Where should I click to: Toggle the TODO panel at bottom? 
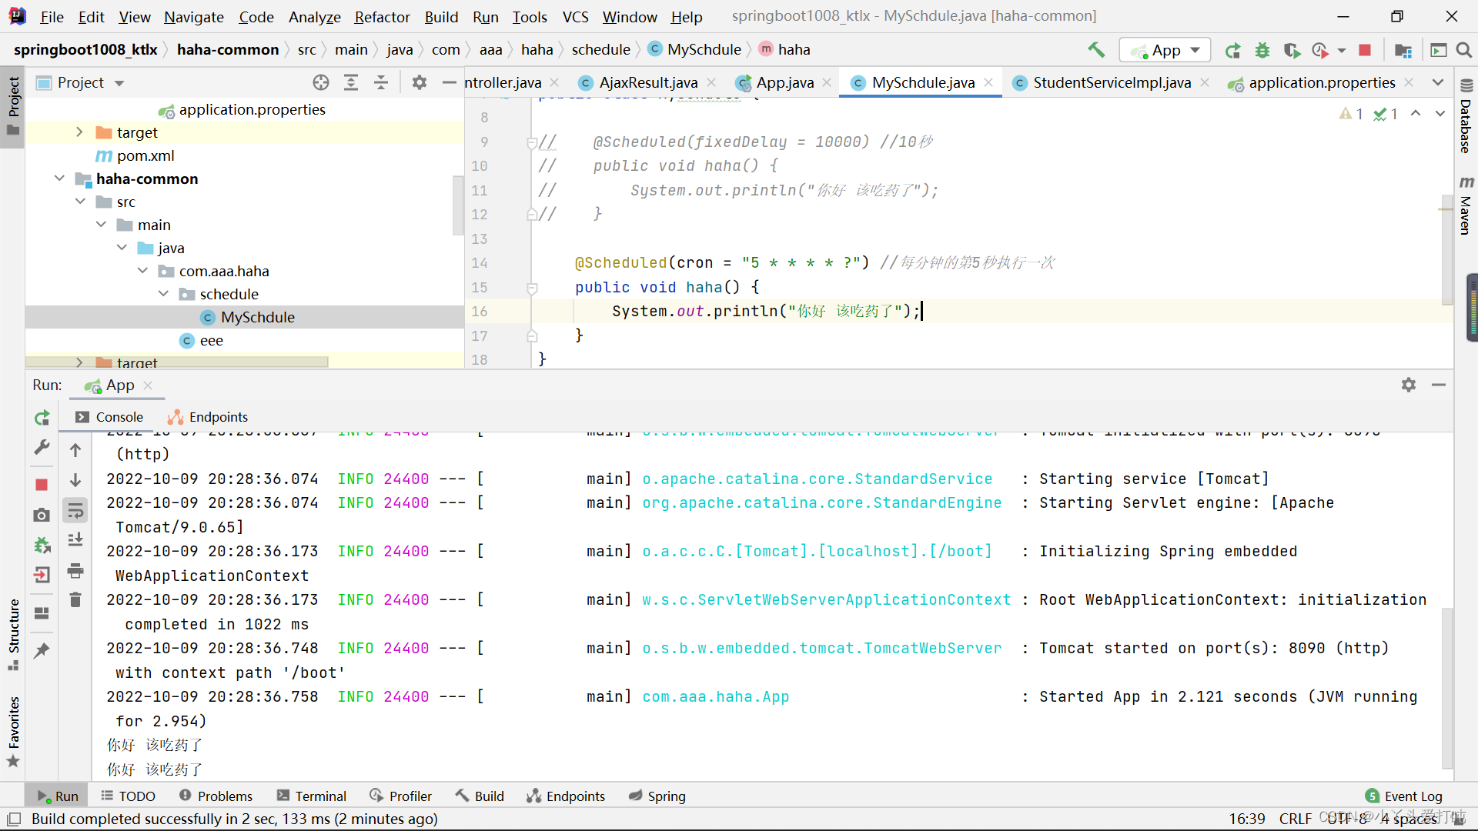136,796
